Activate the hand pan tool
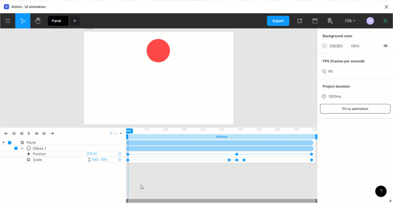 (38, 21)
